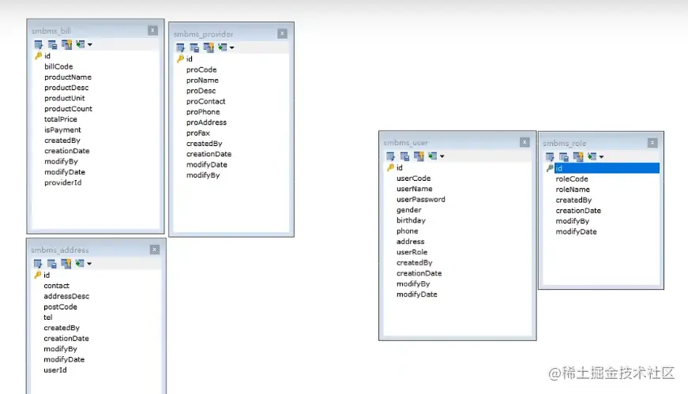Select the proFax column in smbms_provider

[198, 133]
